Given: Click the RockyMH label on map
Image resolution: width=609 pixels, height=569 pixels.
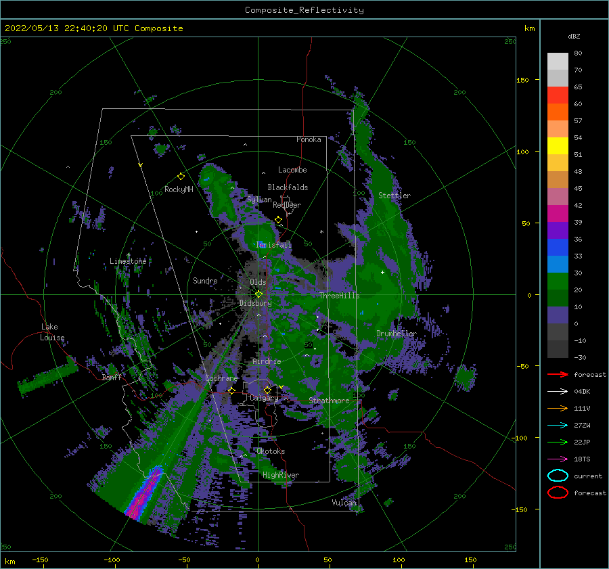Looking at the screenshot, I should (x=179, y=189).
